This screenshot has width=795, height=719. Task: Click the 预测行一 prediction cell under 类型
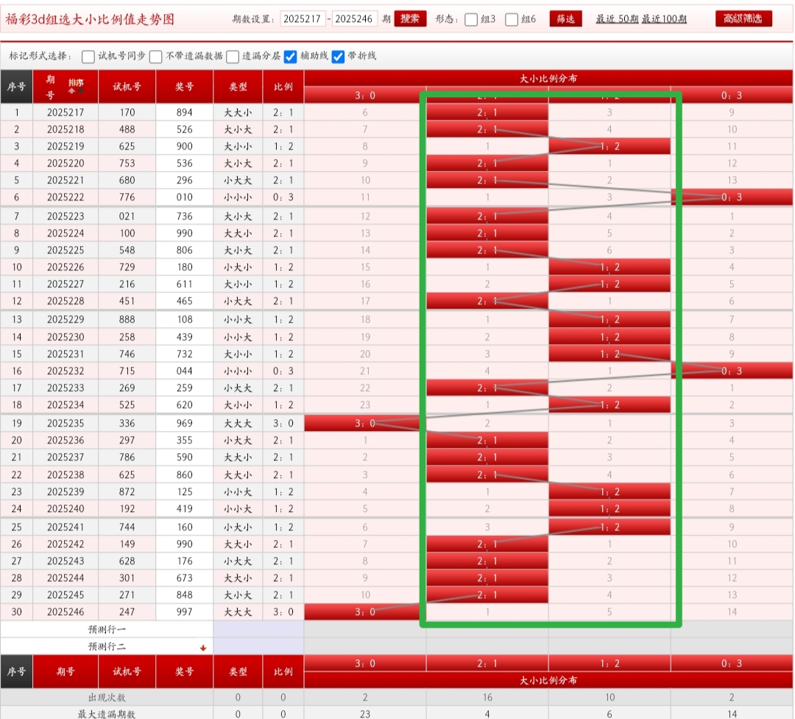pos(258,630)
